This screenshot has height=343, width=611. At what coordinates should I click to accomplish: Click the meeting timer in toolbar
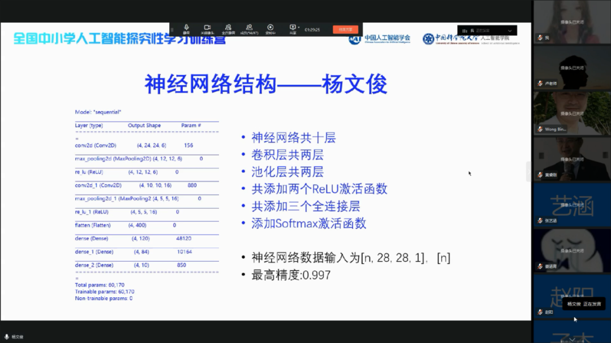(x=312, y=29)
